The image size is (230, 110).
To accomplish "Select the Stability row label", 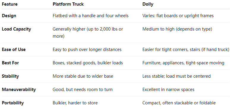I will (10, 76).
